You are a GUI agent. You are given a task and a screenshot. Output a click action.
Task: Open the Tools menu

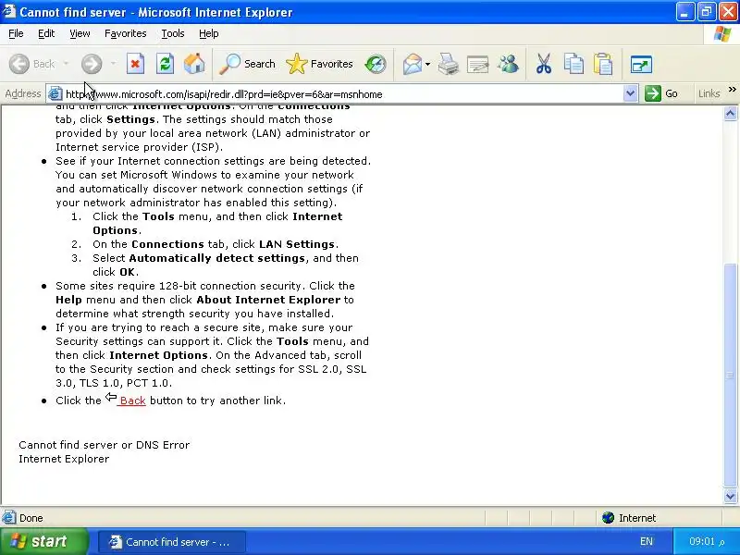click(x=173, y=33)
